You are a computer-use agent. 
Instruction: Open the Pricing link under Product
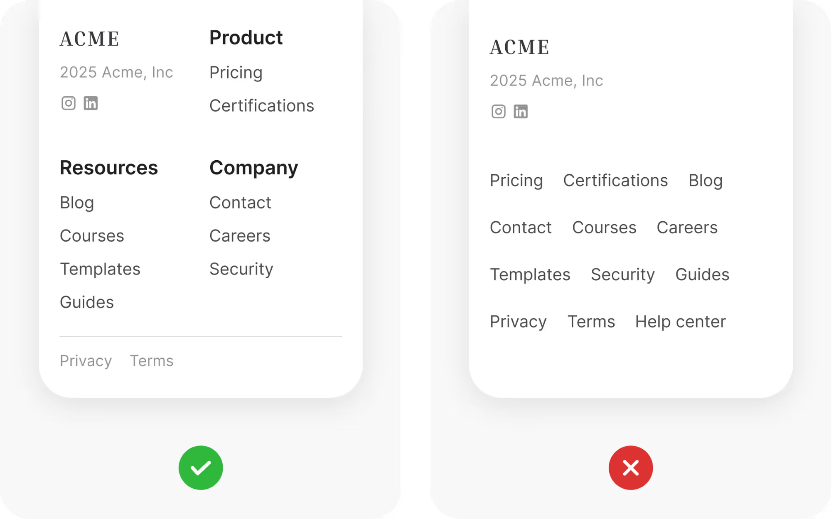tap(236, 73)
